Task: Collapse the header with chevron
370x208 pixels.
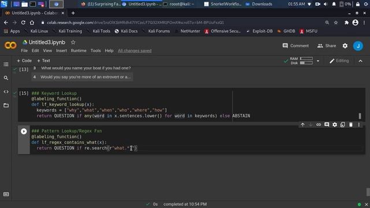Action: pyautogui.click(x=361, y=61)
